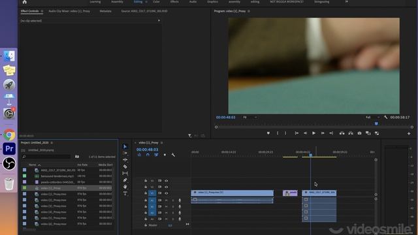Open Google Chrome from the Dock
This screenshot has height=235, width=418.
9,135
